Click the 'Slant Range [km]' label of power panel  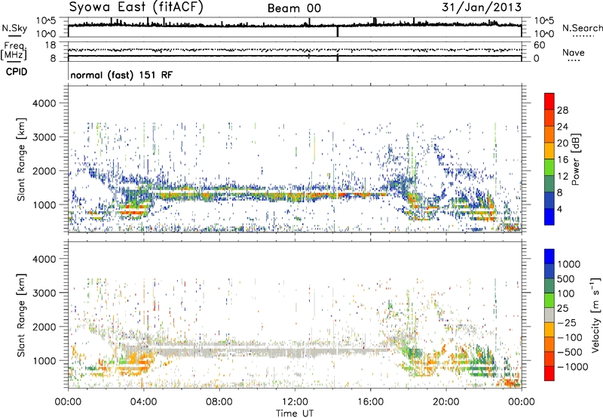(21, 159)
